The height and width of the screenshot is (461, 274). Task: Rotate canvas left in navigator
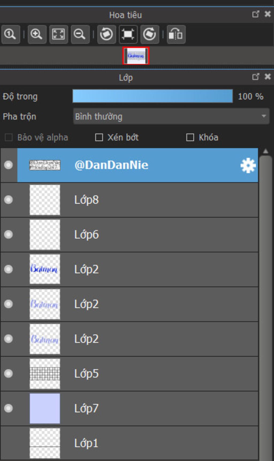[106, 34]
